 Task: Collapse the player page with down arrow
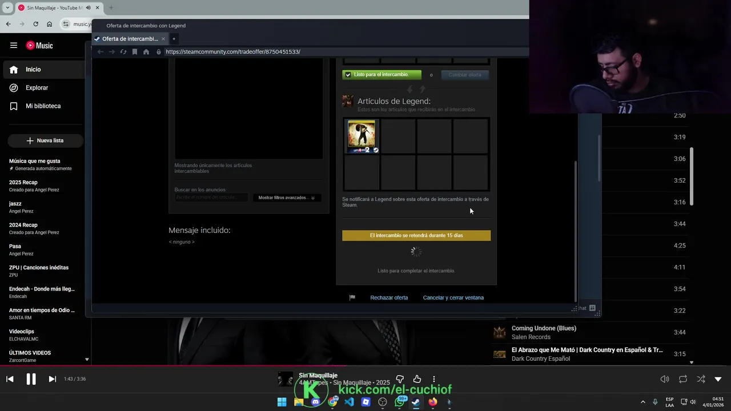(x=718, y=379)
